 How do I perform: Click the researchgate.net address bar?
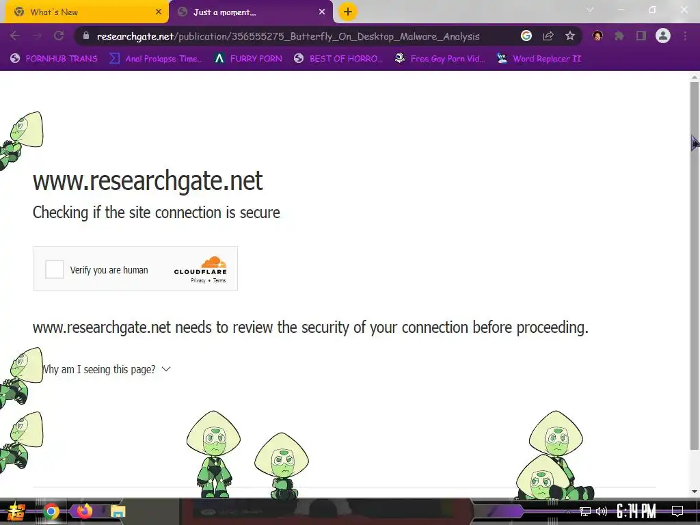pos(288,36)
